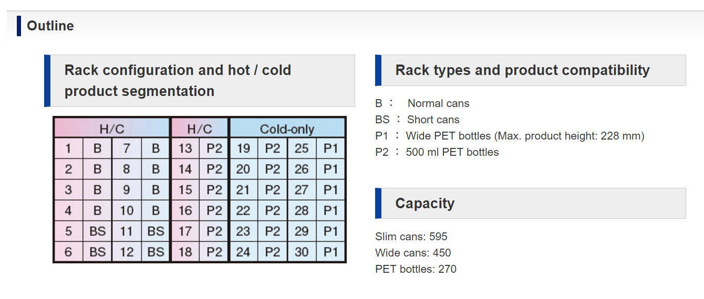704x299 pixels.
Task: Click rack number 13 cell
Action: click(x=185, y=148)
